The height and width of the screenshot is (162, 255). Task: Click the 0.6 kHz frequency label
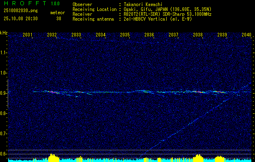pyautogui.click(x=3, y=154)
